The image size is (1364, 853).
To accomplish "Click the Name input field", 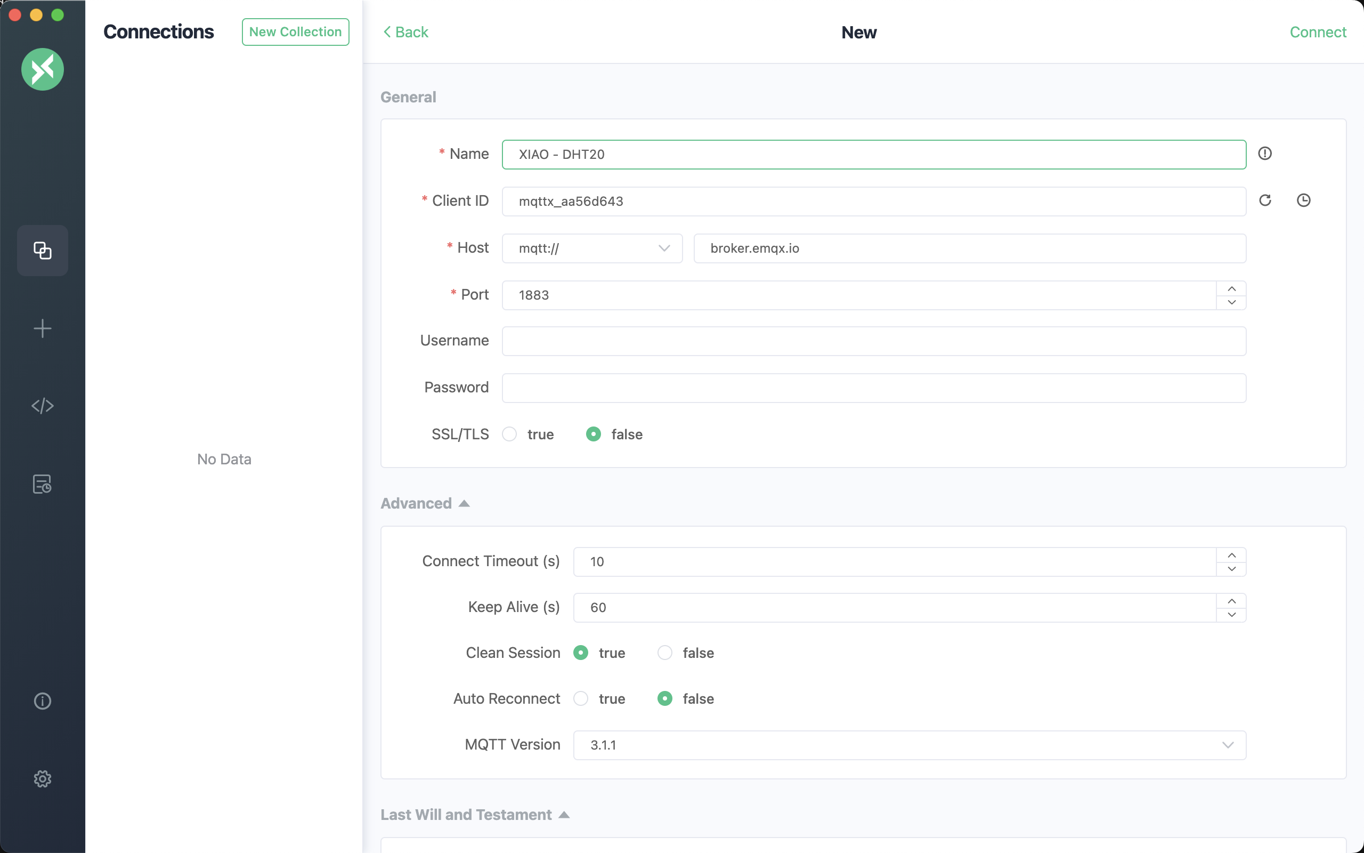I will pos(874,155).
